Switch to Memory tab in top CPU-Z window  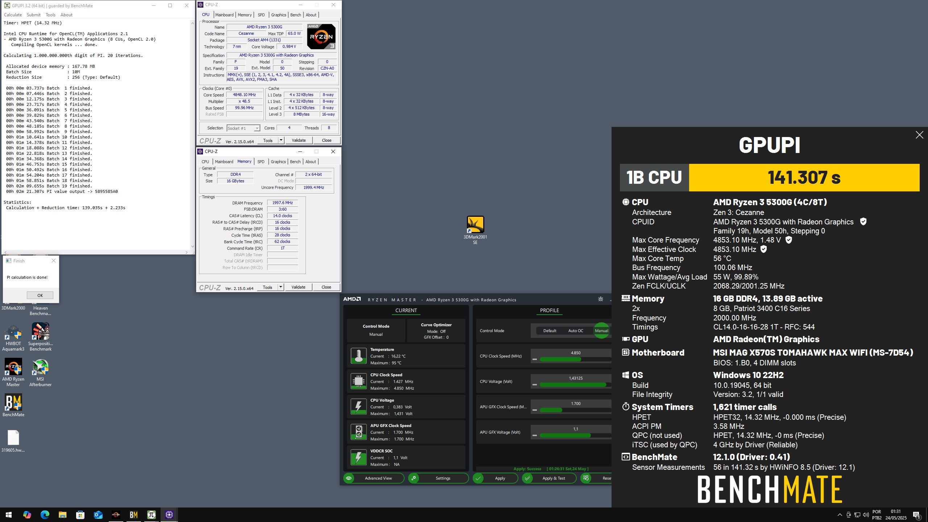pos(245,15)
